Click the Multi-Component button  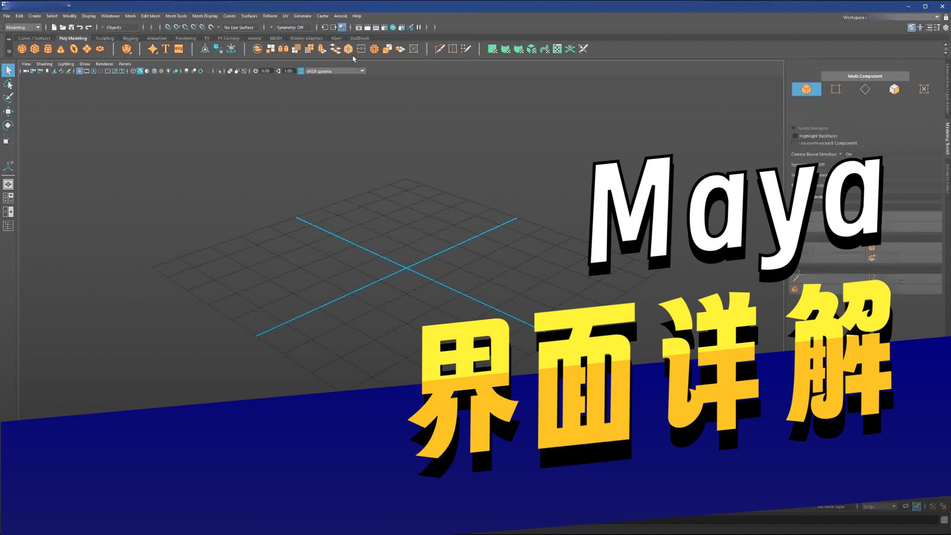(x=865, y=76)
